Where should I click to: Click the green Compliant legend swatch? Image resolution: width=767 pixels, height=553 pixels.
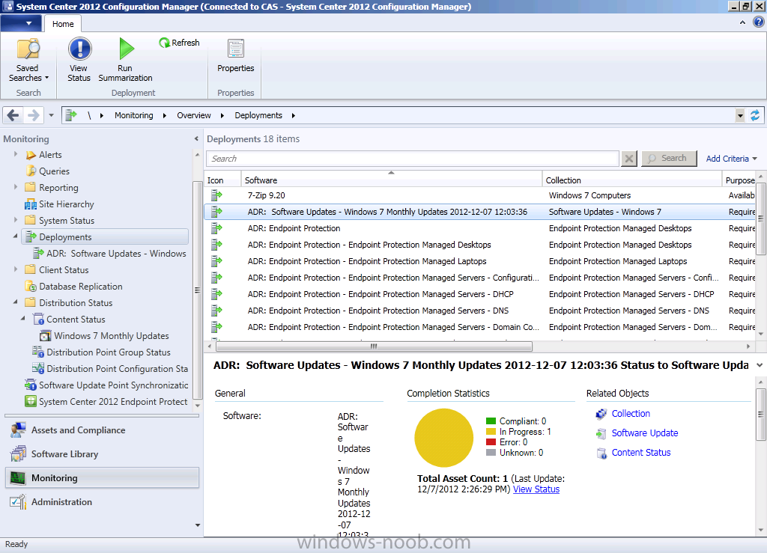coord(491,421)
